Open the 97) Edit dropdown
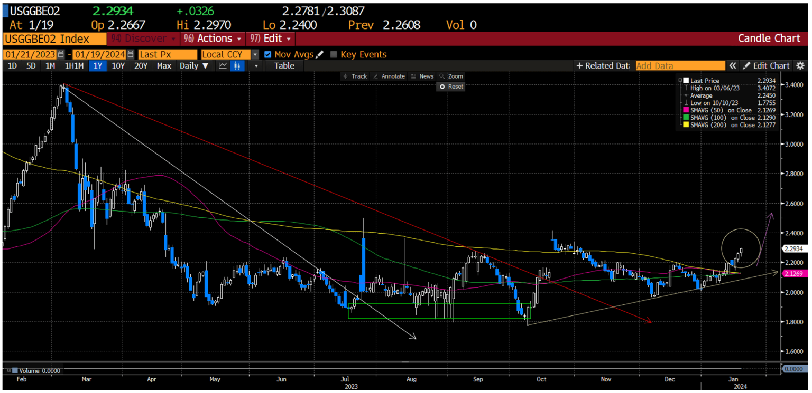This screenshot has height=393, width=812. click(271, 38)
